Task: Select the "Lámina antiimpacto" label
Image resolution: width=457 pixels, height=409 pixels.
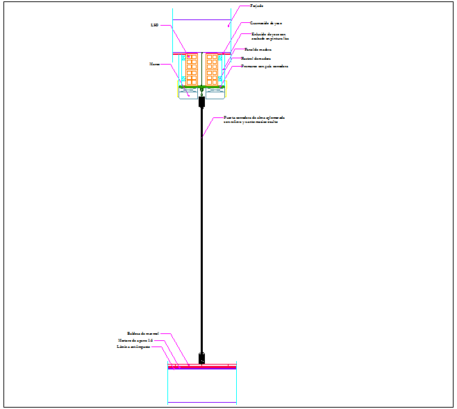Action: [x=133, y=347]
